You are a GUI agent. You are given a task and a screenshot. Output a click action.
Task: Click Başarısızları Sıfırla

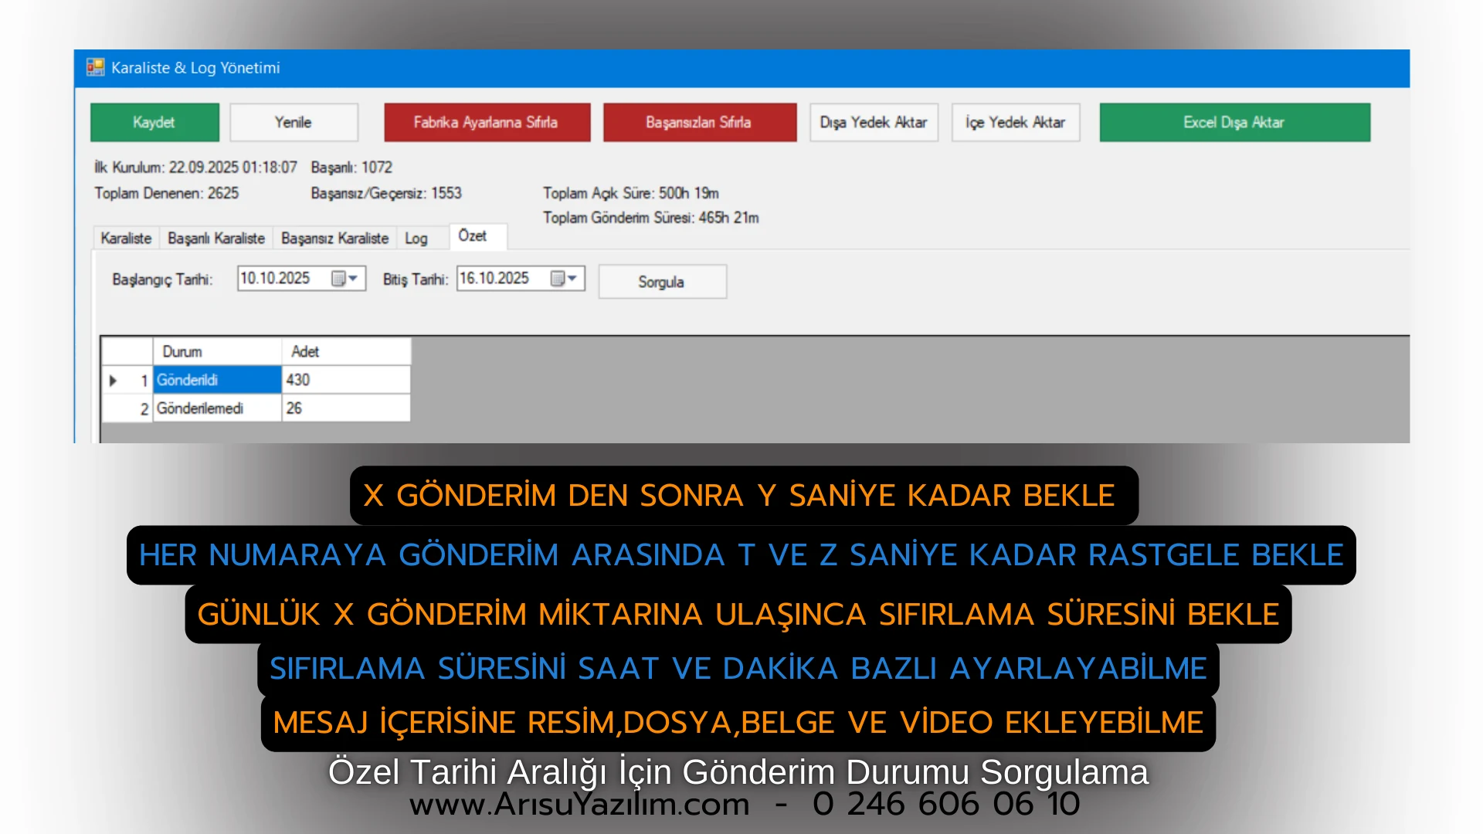pyautogui.click(x=699, y=122)
